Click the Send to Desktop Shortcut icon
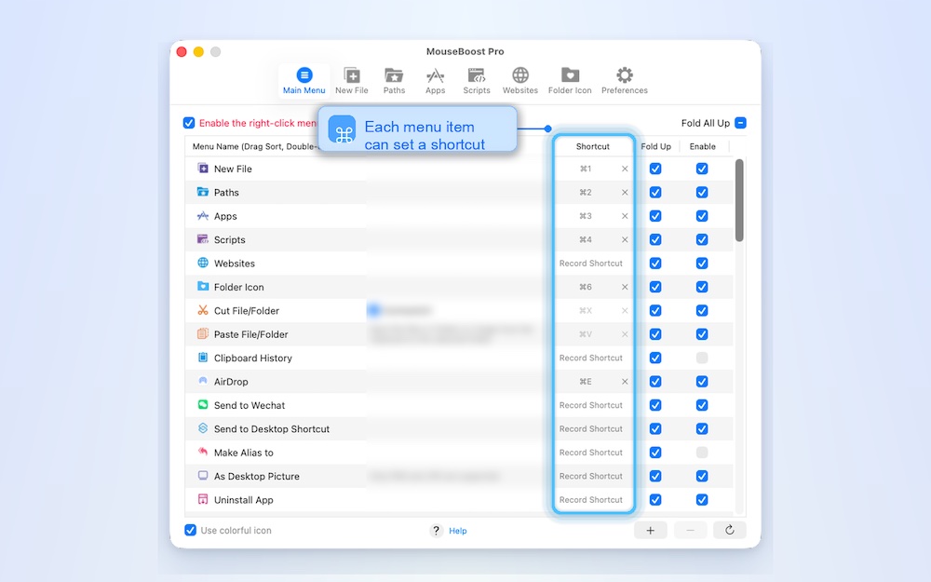Viewport: 931px width, 582px height. 202,428
